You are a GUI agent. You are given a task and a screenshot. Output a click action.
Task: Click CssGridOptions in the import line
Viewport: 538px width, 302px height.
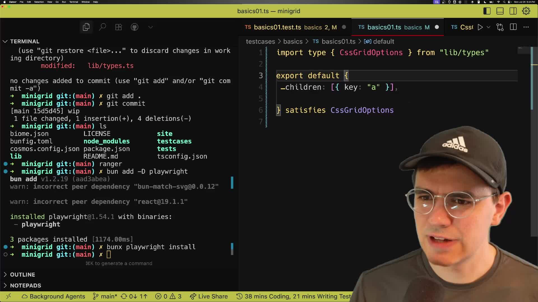(371, 53)
